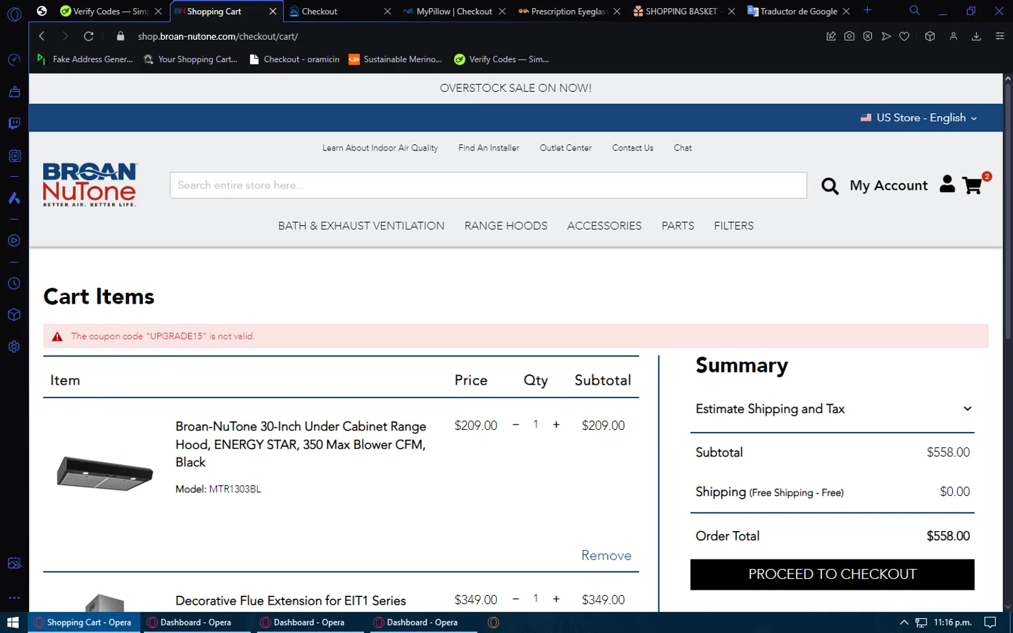
Task: Add page to bookmarks heart icon
Action: [x=904, y=36]
